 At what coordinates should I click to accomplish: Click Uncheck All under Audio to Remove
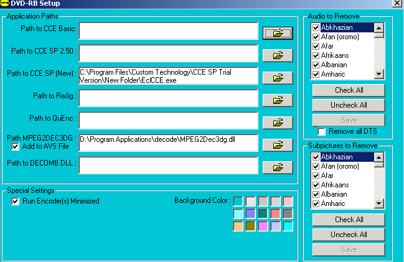349,105
